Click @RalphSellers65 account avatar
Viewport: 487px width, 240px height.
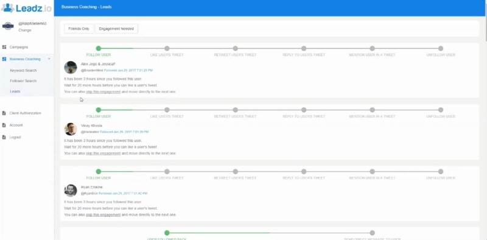[8, 26]
